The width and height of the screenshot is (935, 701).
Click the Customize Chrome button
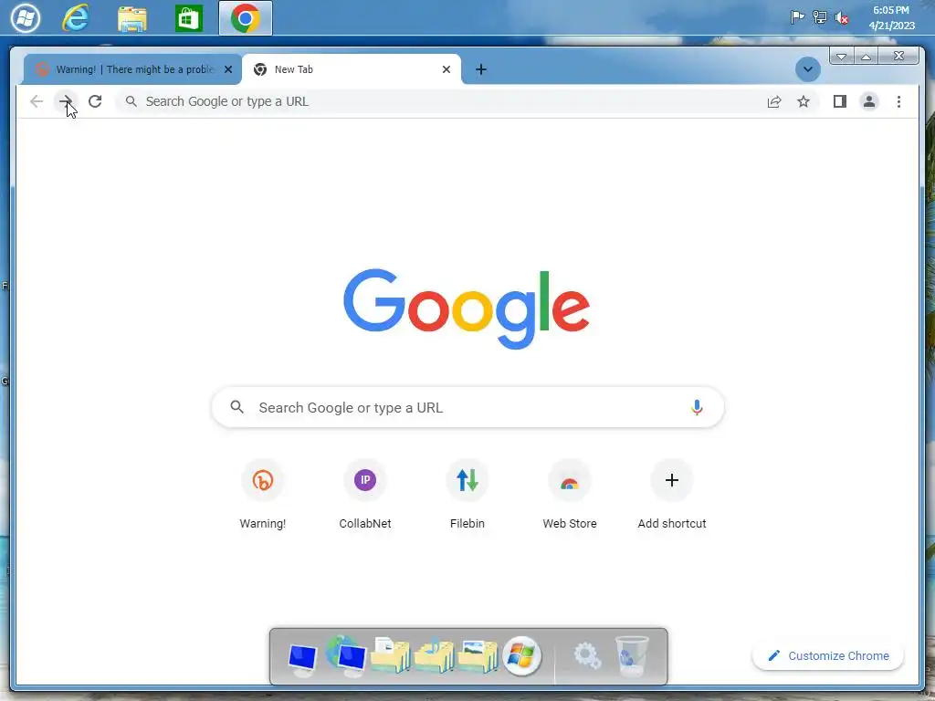click(827, 655)
